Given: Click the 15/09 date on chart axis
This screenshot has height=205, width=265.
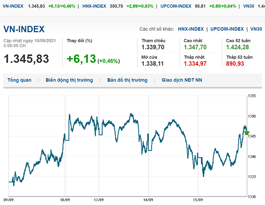Looking at the screenshot, I should [x=198, y=200].
